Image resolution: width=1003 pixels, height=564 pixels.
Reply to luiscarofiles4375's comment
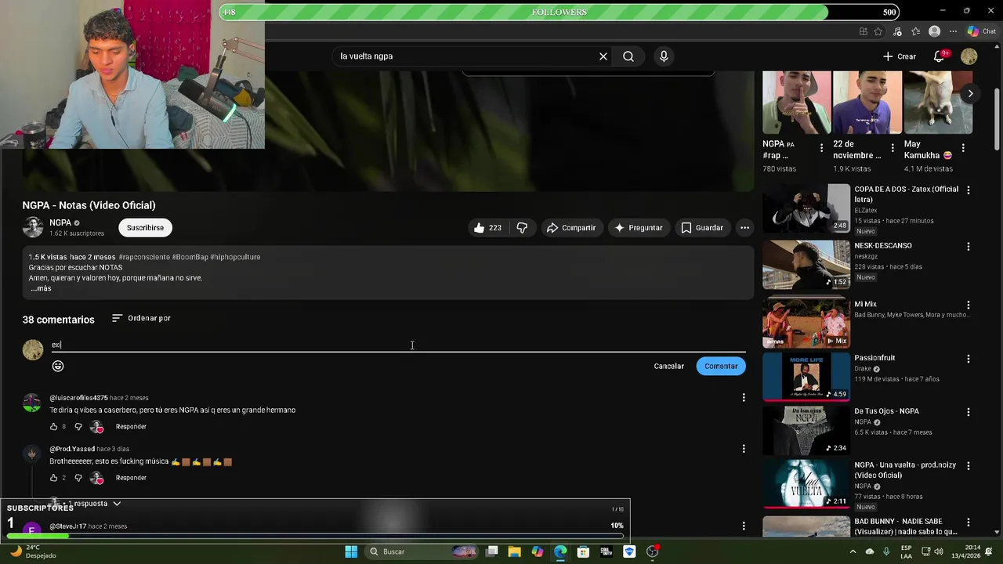(131, 427)
